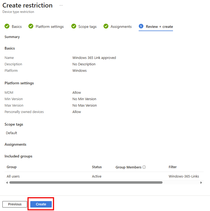Click the Status column header
Screen dimensions: 210x211
point(97,167)
